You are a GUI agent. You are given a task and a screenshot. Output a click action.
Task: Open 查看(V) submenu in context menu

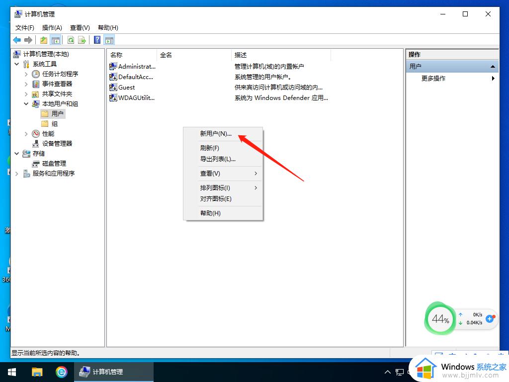pos(223,174)
